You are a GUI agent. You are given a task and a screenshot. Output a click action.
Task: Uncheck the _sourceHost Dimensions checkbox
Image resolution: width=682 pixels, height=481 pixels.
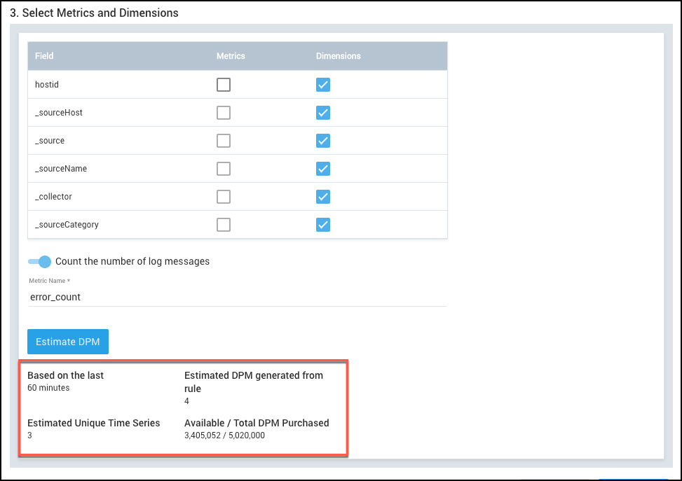(x=322, y=113)
